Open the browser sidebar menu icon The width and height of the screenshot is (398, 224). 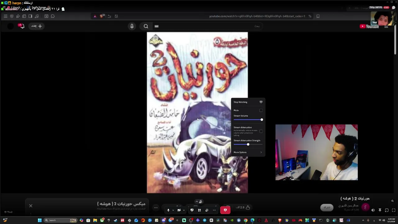coord(5,16)
